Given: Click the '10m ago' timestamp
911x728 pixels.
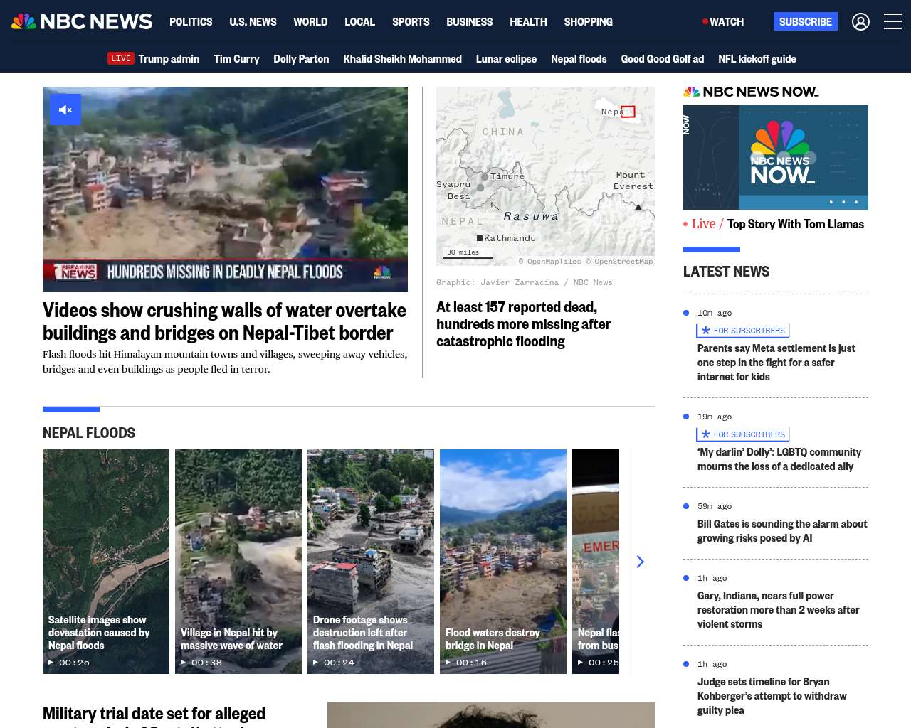Looking at the screenshot, I should pyautogui.click(x=715, y=313).
